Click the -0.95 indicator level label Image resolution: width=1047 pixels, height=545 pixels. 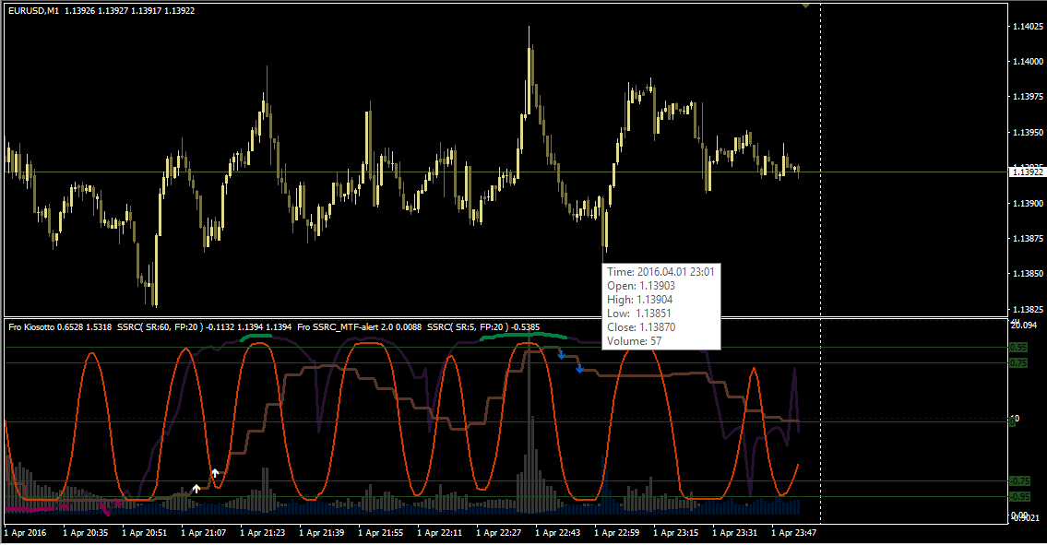coord(1019,496)
